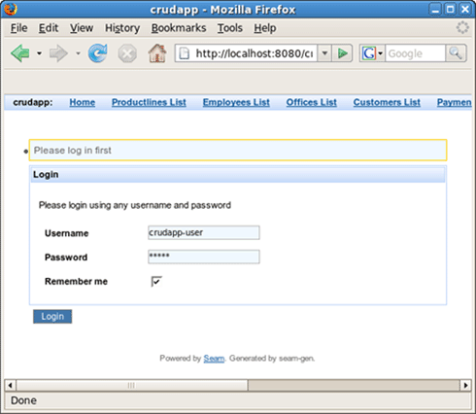The width and height of the screenshot is (476, 414).
Task: Click the horizontal scrollbar thumb
Action: pos(132,385)
